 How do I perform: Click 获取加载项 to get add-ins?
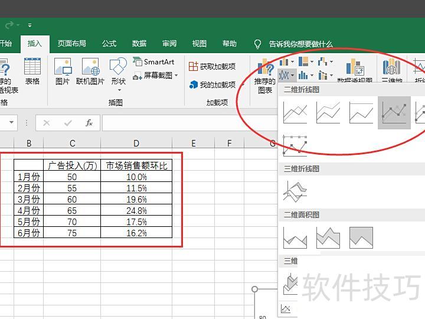click(212, 67)
